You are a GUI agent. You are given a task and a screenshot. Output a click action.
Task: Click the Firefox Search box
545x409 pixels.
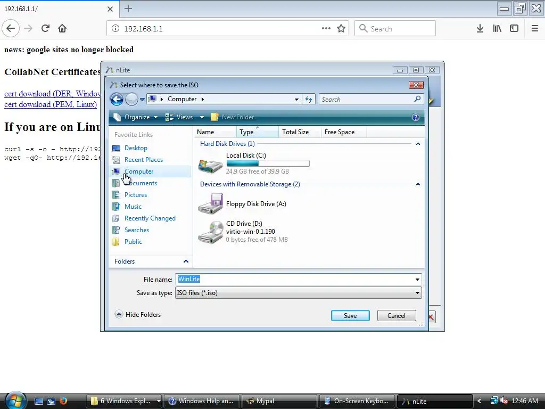(395, 29)
